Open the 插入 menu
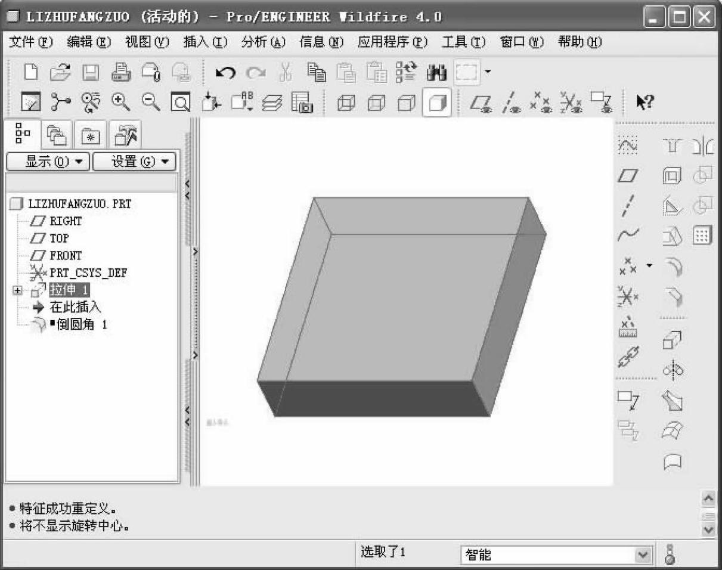Image resolution: width=722 pixels, height=570 pixels. [206, 42]
